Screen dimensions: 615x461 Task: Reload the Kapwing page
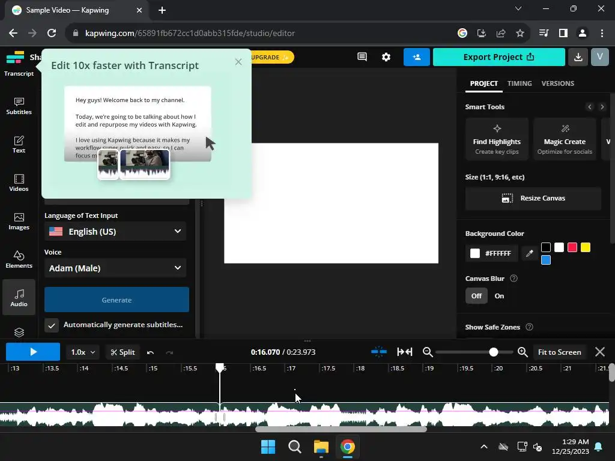tap(52, 34)
